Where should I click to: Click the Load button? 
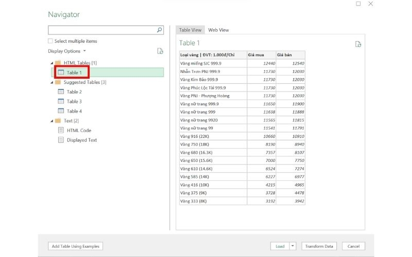click(x=280, y=246)
